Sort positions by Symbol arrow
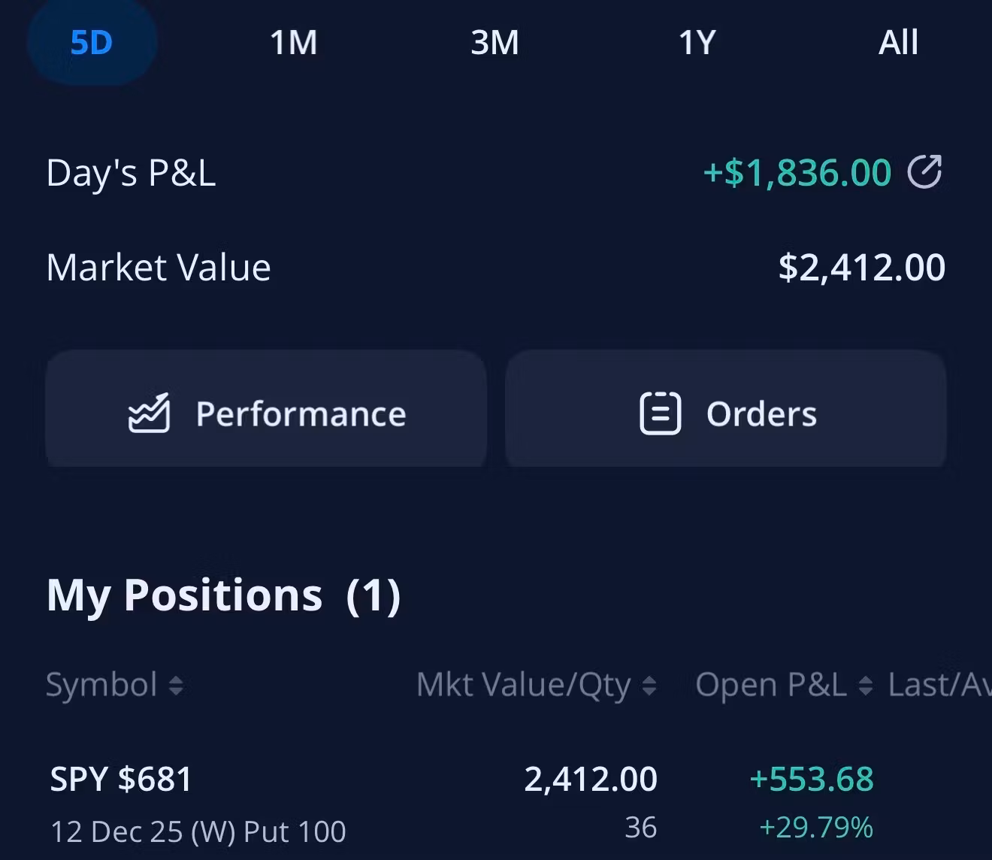 (176, 686)
